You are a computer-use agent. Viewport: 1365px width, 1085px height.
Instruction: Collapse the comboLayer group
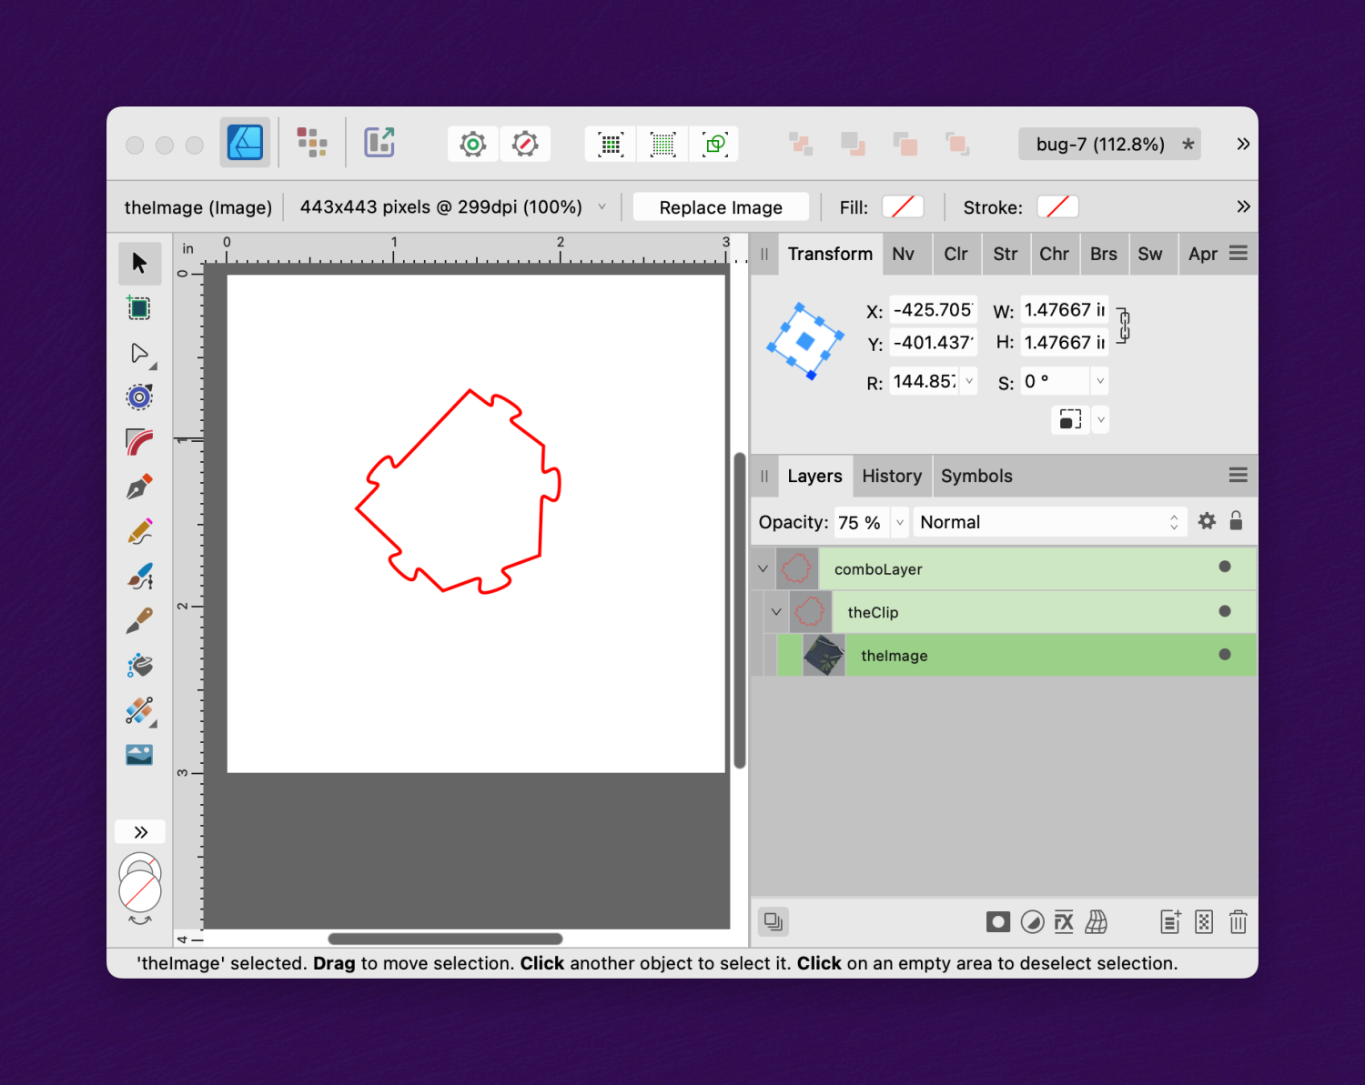click(763, 568)
